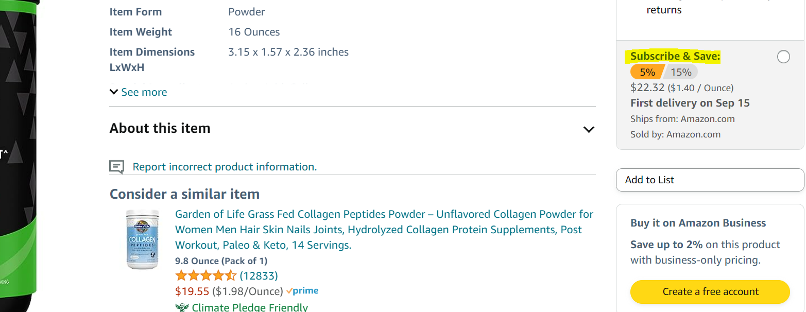Click the Climate Pledge Friendly text
Viewport: 806px width, 312px height.
pyautogui.click(x=250, y=308)
